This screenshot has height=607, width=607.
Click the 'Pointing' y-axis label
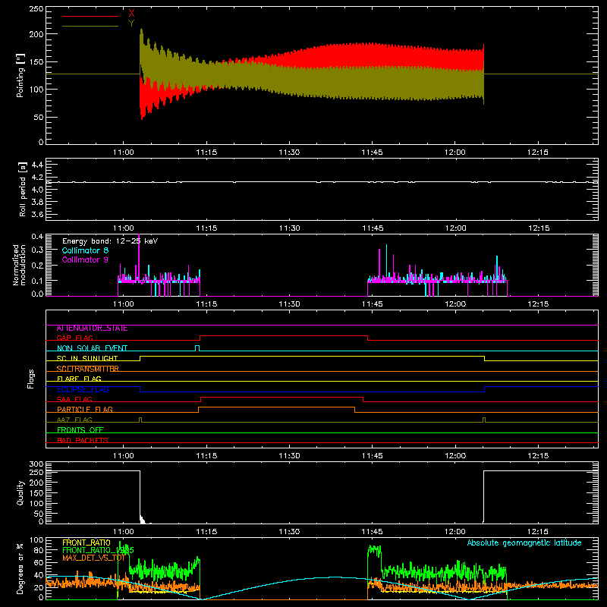tap(20, 75)
